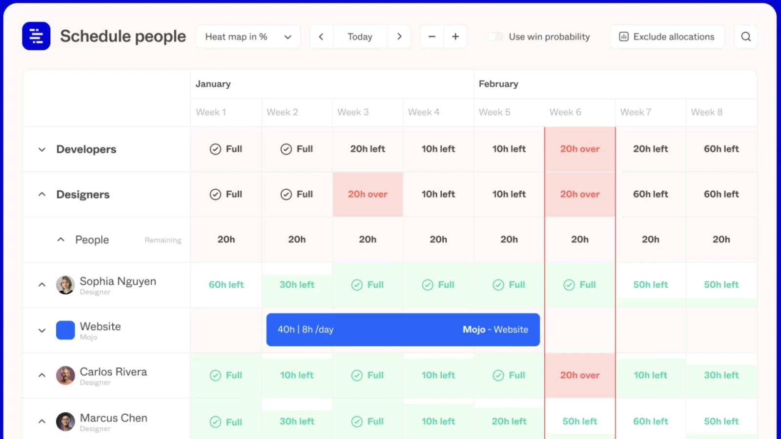
Task: Click Carlos Rivera's avatar photo
Action: pyautogui.click(x=65, y=376)
